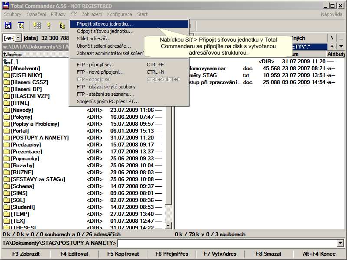Select the HTML folder icon
Viewport: 347px width, 260px height.
click(7, 103)
